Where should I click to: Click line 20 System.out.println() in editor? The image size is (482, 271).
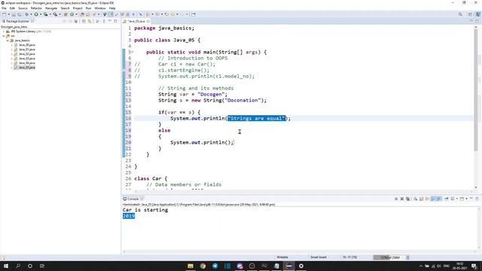202,142
